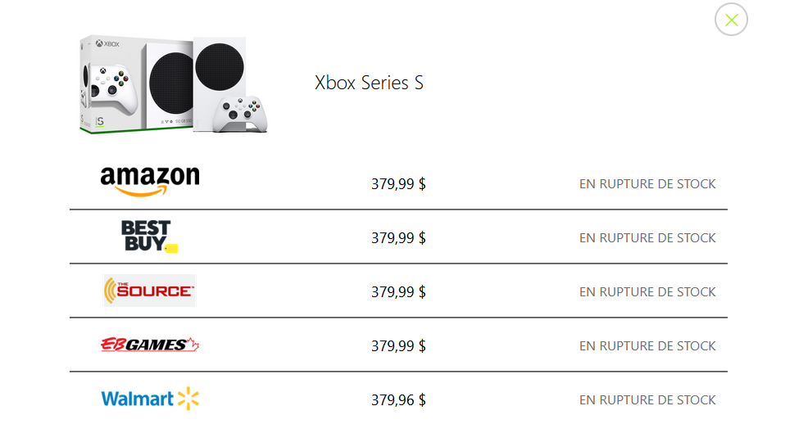Screen dimensions: 799x433
Task: Close the Xbox Series S price popup
Action: click(x=731, y=20)
